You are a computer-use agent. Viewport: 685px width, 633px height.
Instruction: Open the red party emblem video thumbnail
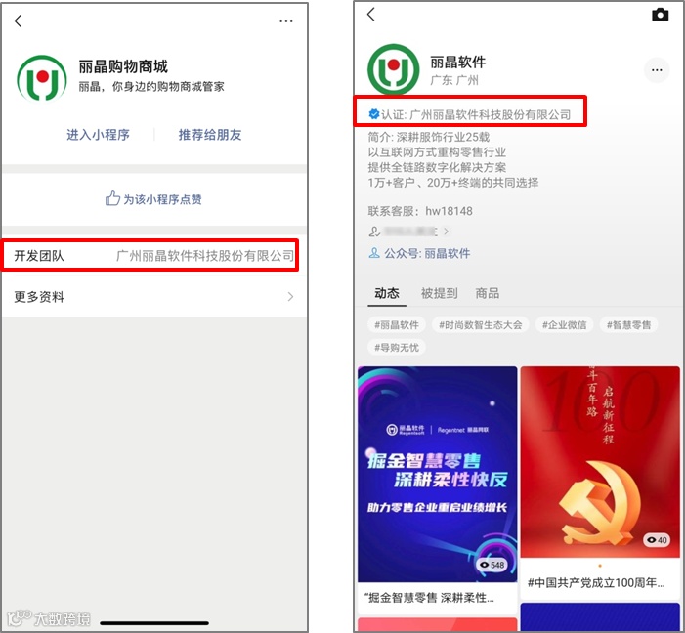[x=600, y=462]
